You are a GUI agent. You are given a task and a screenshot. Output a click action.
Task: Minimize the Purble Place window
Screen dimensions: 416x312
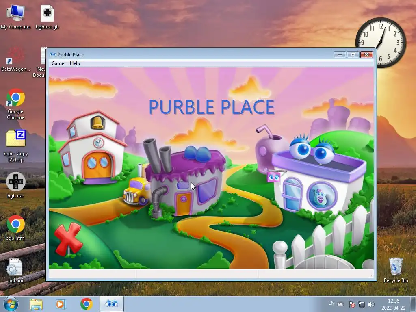pyautogui.click(x=340, y=55)
